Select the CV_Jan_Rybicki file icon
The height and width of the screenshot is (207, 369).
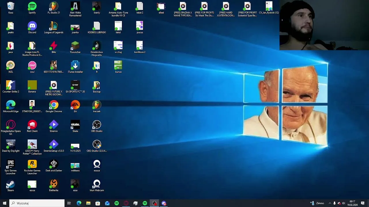coord(269,8)
